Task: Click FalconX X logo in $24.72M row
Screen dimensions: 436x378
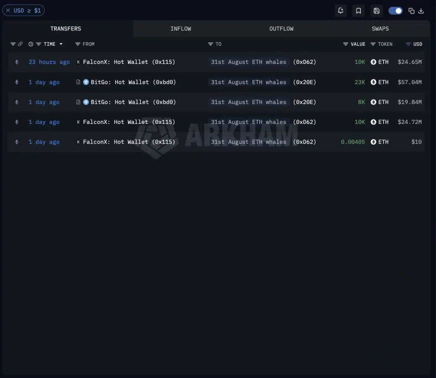Action: tap(78, 122)
